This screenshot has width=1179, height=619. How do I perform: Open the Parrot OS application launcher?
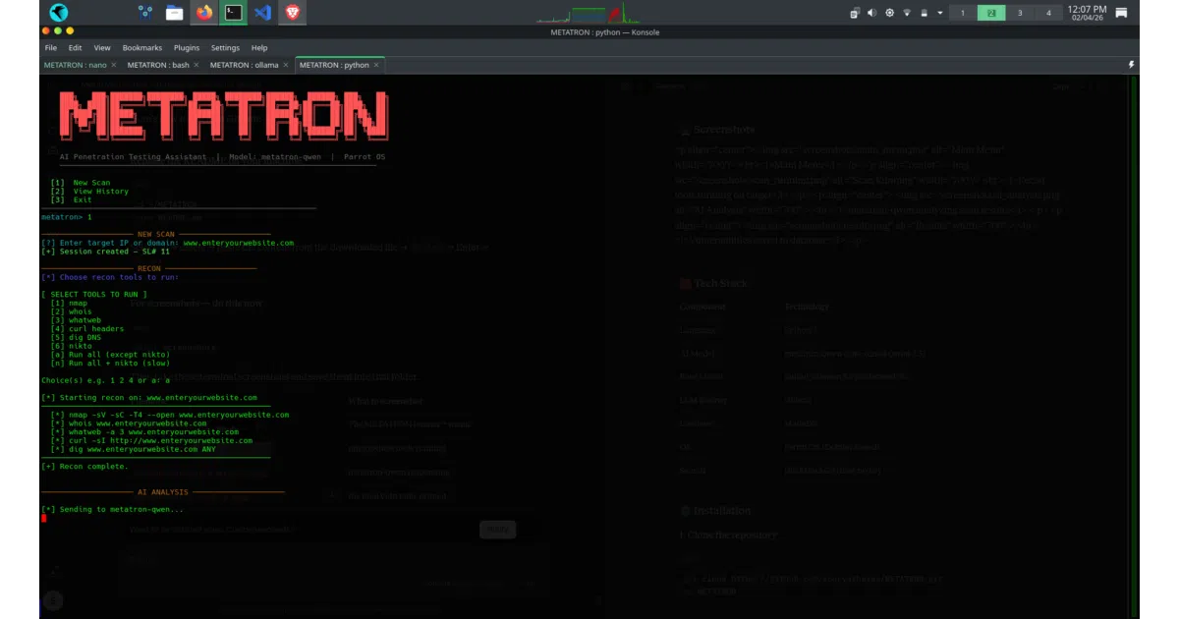[59, 13]
